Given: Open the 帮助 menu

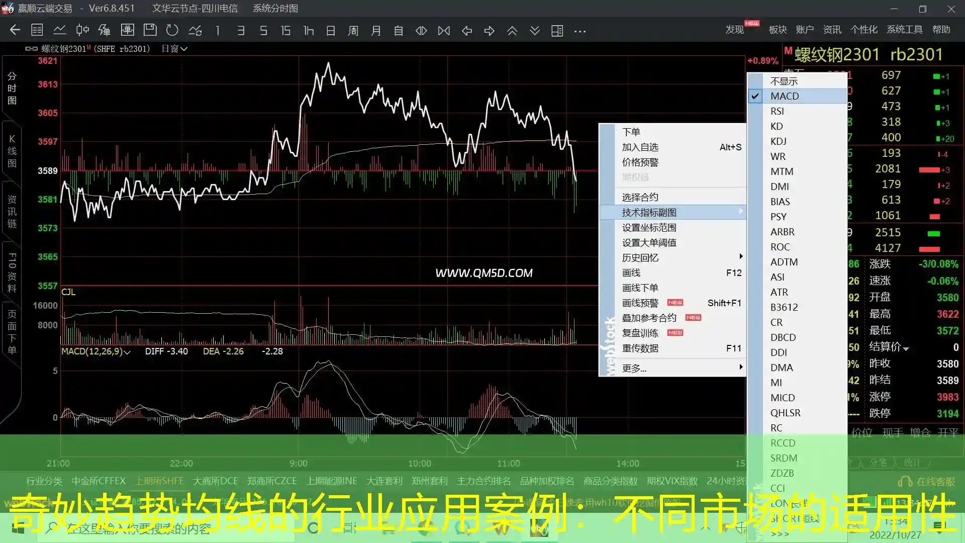Looking at the screenshot, I should (x=941, y=30).
